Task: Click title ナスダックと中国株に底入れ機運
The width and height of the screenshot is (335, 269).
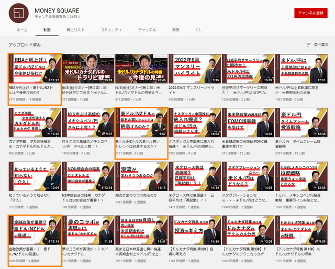Action: pyautogui.click(x=192, y=144)
